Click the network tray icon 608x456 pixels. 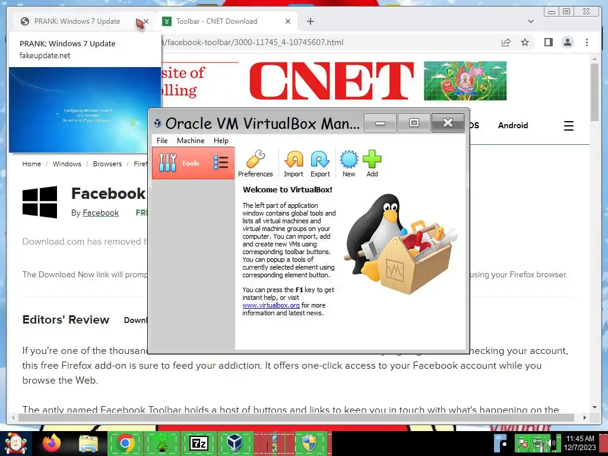pyautogui.click(x=537, y=443)
